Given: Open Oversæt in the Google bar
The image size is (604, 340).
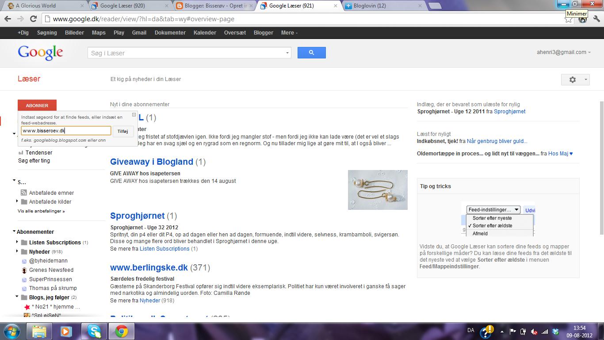Looking at the screenshot, I should [x=235, y=33].
